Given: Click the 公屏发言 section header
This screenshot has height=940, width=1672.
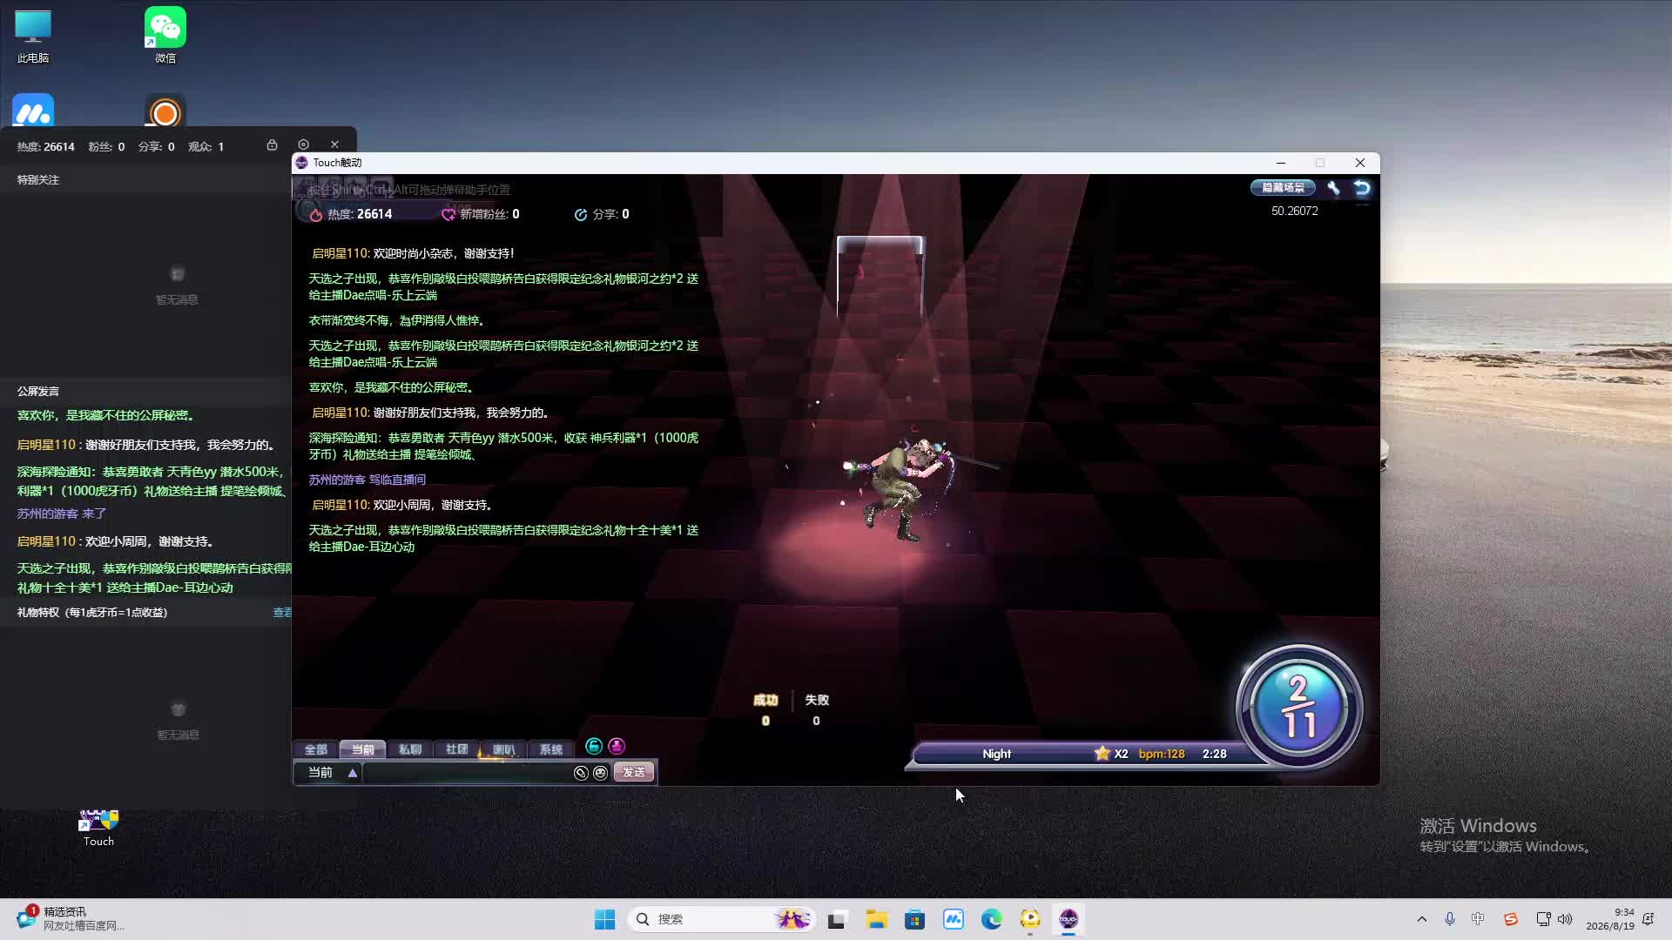Looking at the screenshot, I should (x=38, y=392).
